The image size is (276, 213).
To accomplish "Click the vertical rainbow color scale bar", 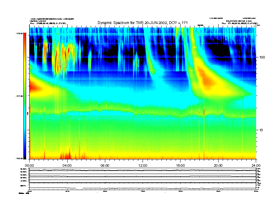I will [x=25, y=96].
